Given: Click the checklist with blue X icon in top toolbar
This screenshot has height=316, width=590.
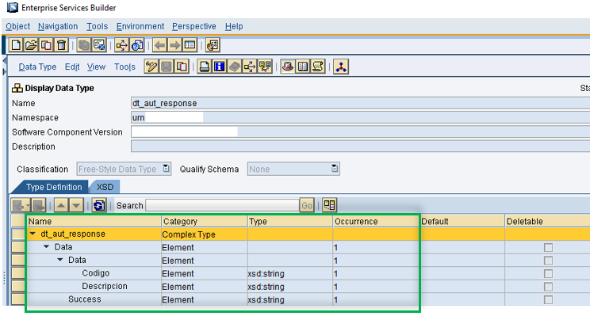Looking at the screenshot, I should 99,45.
